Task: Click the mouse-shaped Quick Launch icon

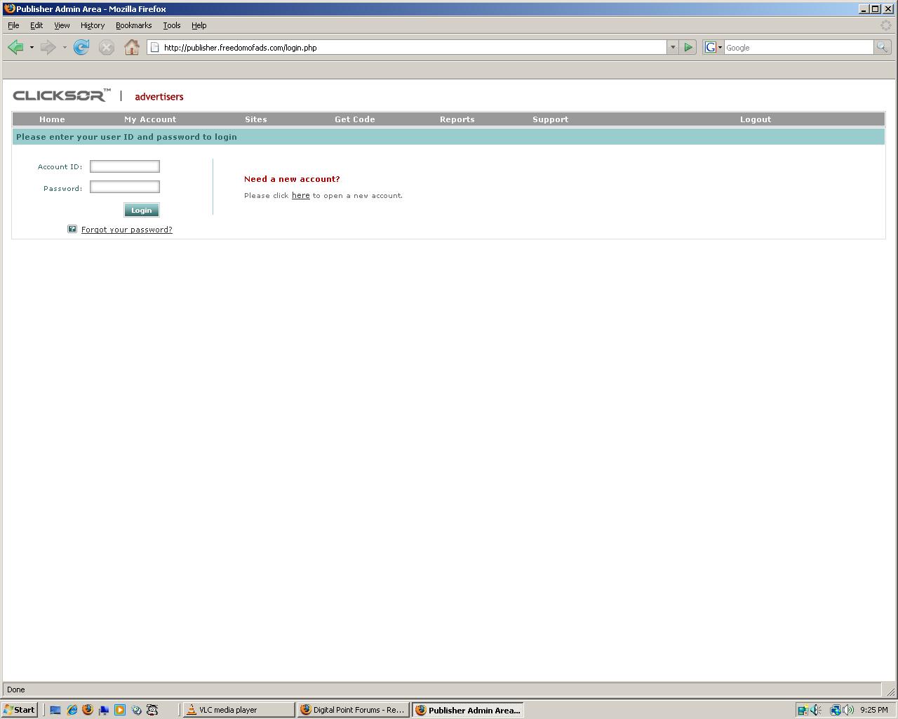Action: click(x=136, y=710)
